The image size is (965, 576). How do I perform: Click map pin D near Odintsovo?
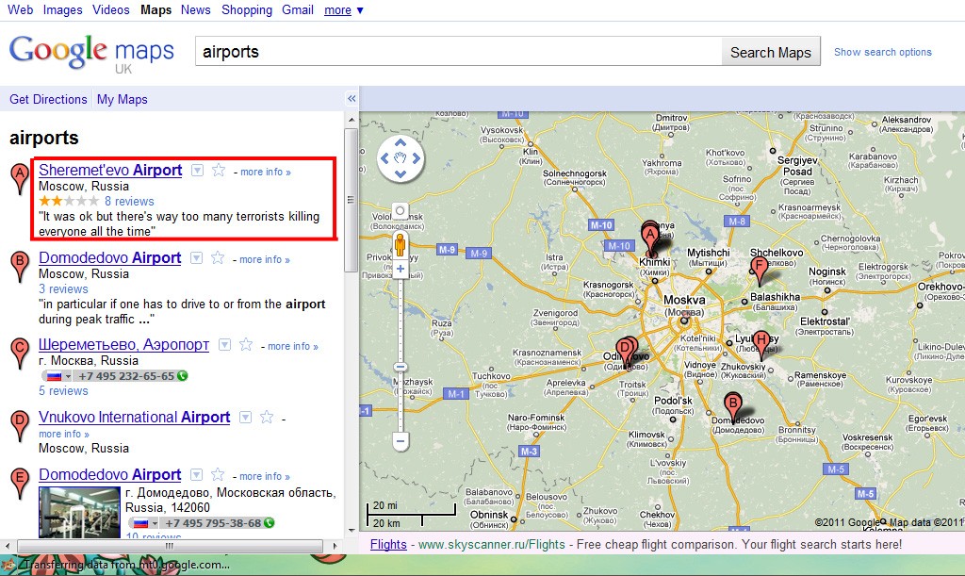626,352
